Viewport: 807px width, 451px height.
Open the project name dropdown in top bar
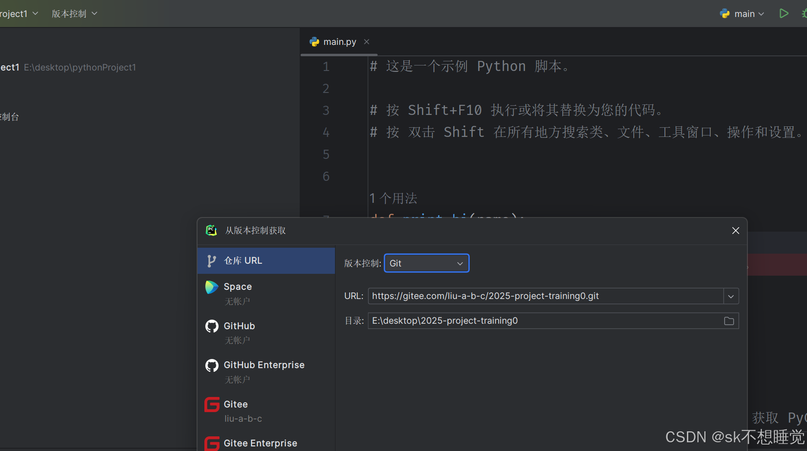point(19,14)
